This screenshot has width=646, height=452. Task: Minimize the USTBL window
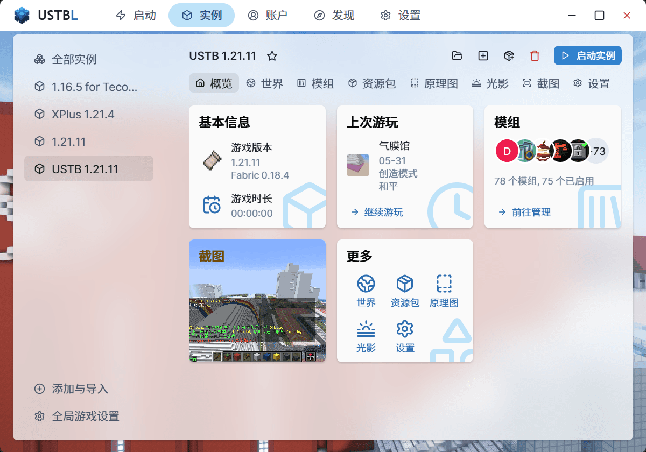(572, 16)
